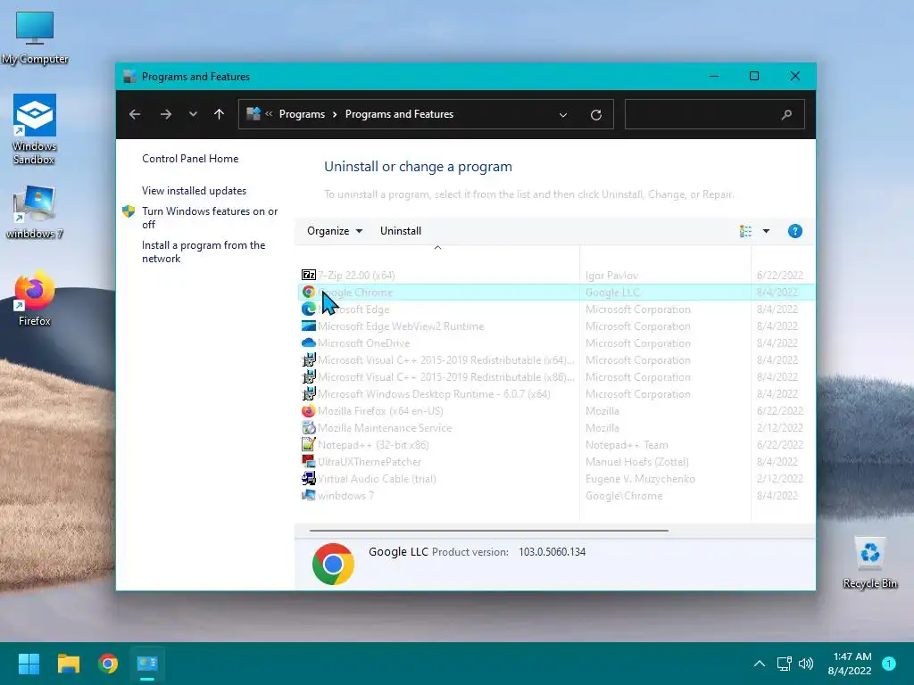Open the Firefox desktop shortcut

(x=35, y=298)
